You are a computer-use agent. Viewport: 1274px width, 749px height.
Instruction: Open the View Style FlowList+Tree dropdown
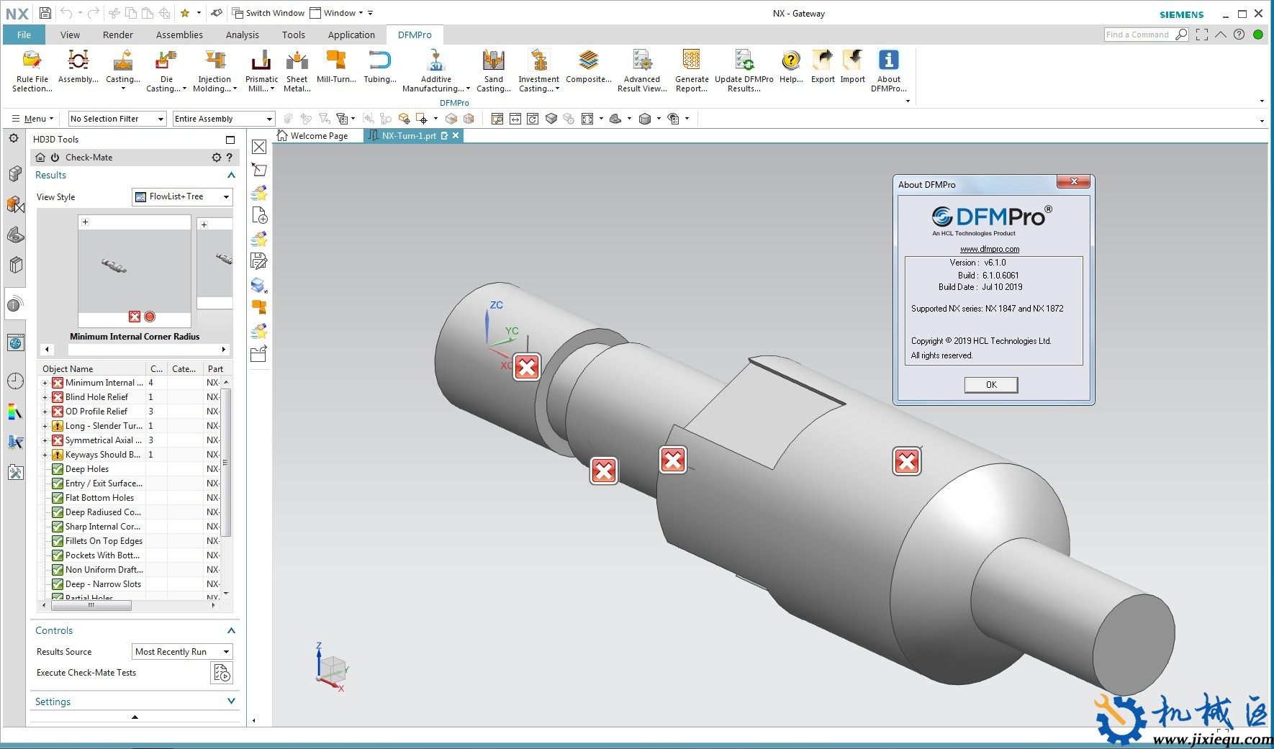tap(182, 196)
